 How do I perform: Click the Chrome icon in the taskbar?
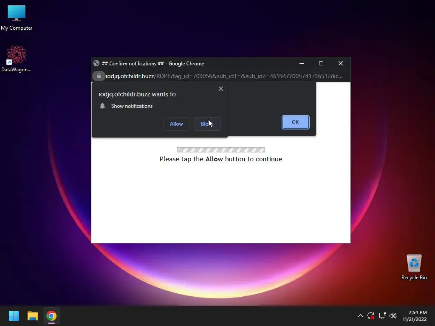tap(51, 316)
